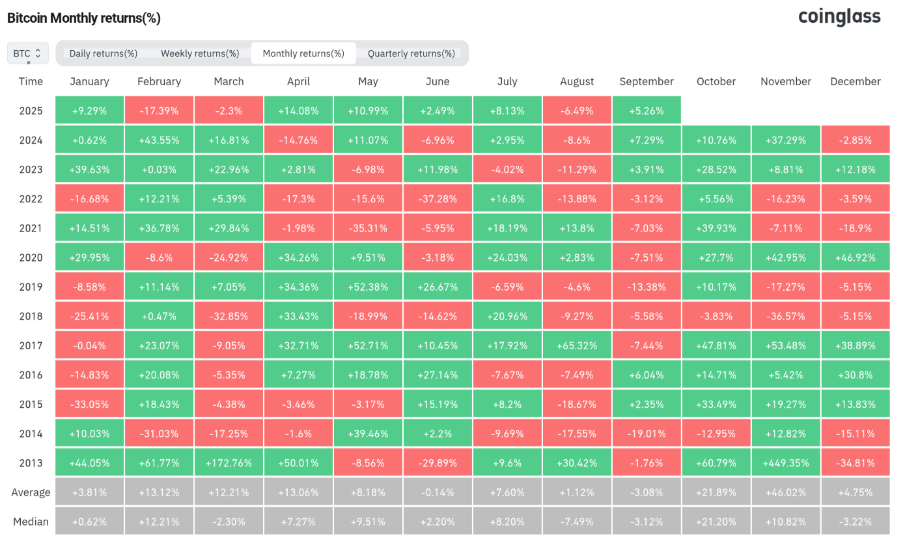
Task: Click the 2024 February +43.55% cell
Action: [159, 140]
